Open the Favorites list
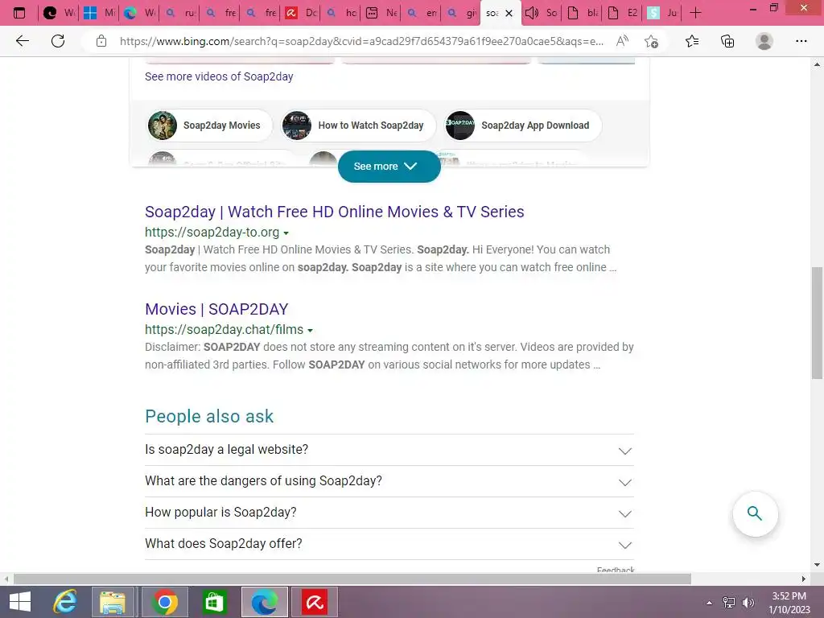The height and width of the screenshot is (618, 824). pos(692,41)
